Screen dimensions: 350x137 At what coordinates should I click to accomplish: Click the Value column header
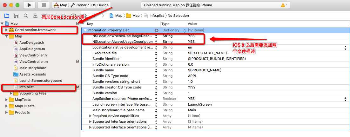[192, 24]
